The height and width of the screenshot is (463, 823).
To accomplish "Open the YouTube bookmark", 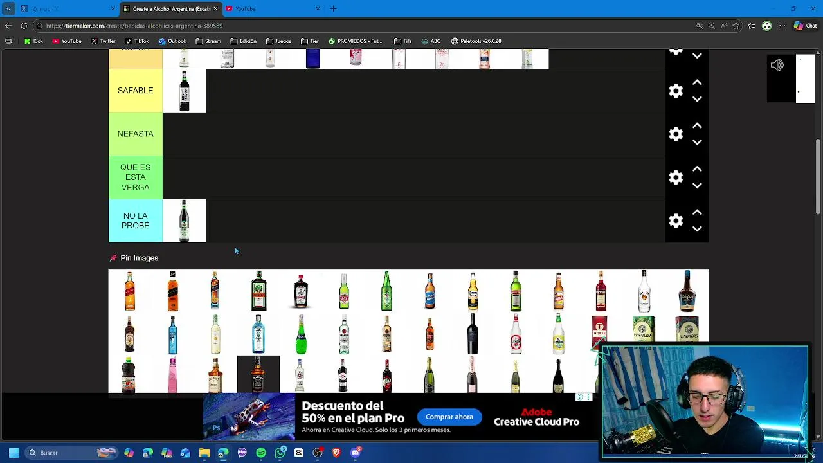I will pos(67,41).
